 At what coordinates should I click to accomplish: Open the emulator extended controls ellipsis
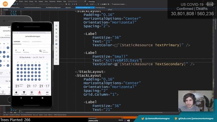point(56,63)
